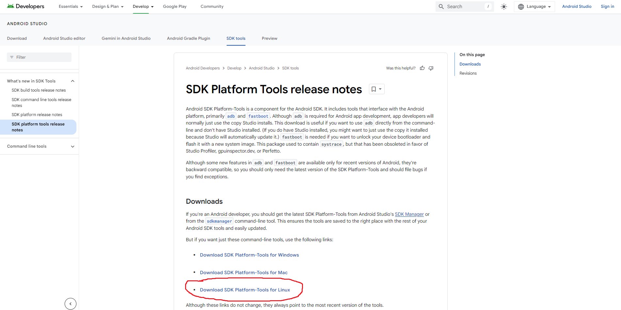The height and width of the screenshot is (310, 621).
Task: Open SDK command line tools release notes
Action: coord(41,103)
